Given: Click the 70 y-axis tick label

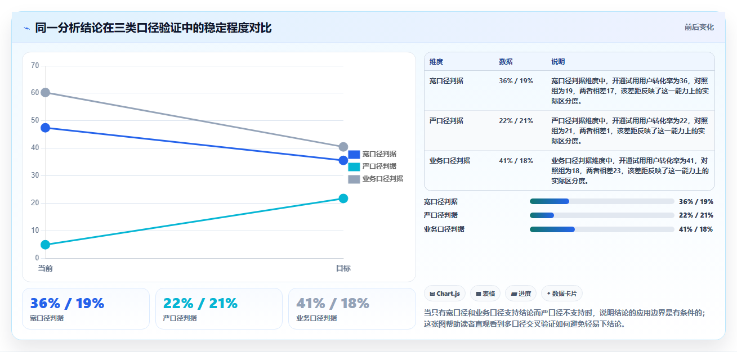Looking at the screenshot, I should 35,66.
